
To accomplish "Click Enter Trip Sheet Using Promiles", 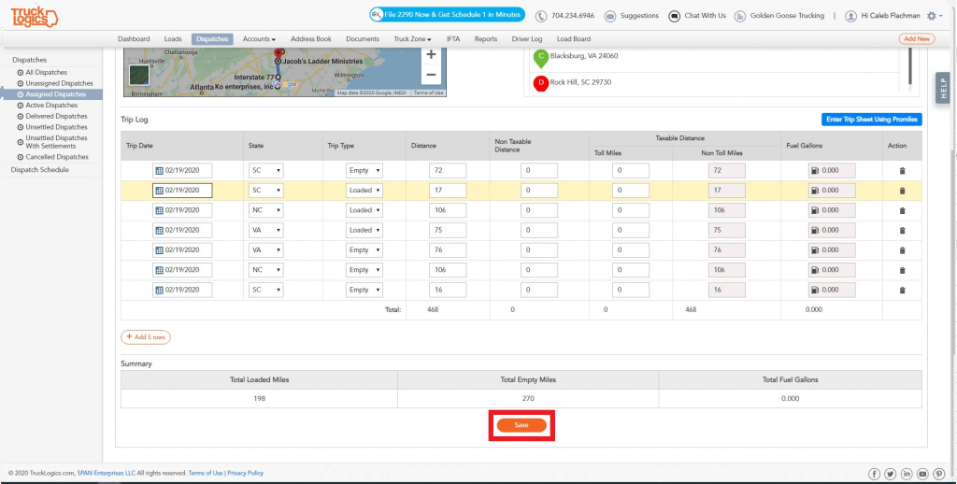I will click(872, 120).
